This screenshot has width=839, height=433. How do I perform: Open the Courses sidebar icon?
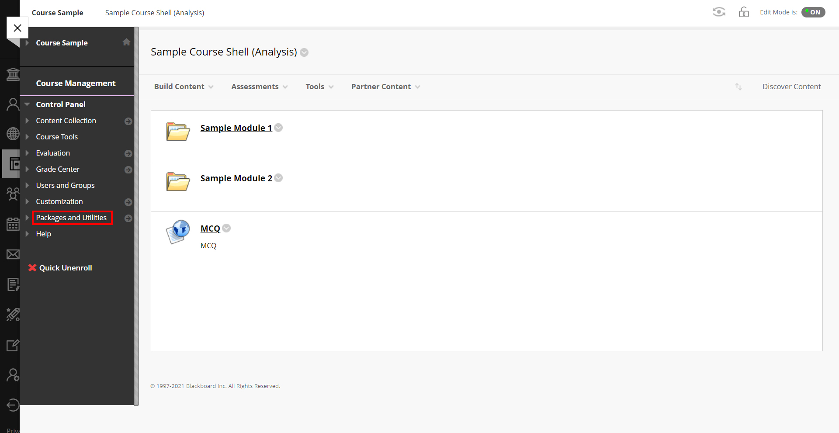tap(13, 164)
